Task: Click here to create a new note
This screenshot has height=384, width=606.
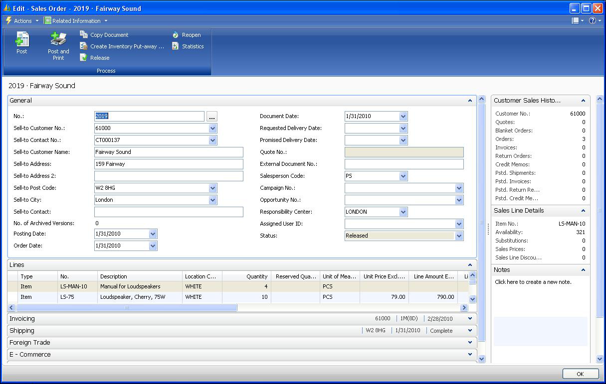Action: click(x=533, y=282)
